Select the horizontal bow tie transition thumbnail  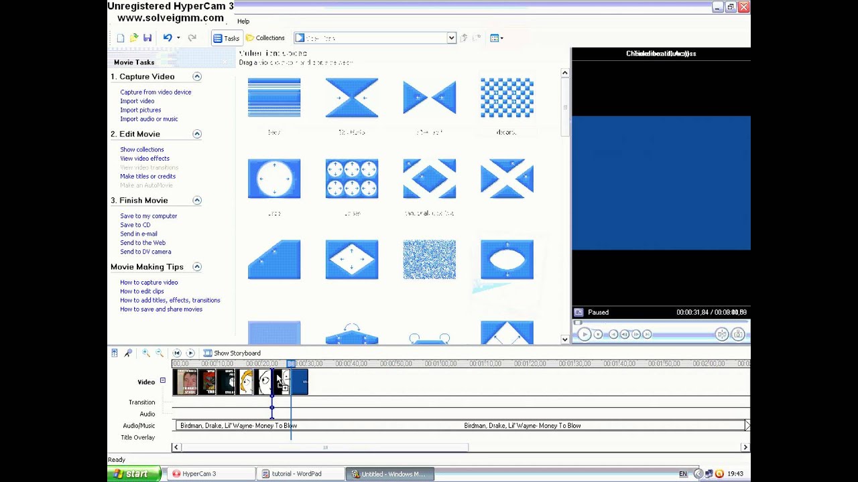click(430, 98)
